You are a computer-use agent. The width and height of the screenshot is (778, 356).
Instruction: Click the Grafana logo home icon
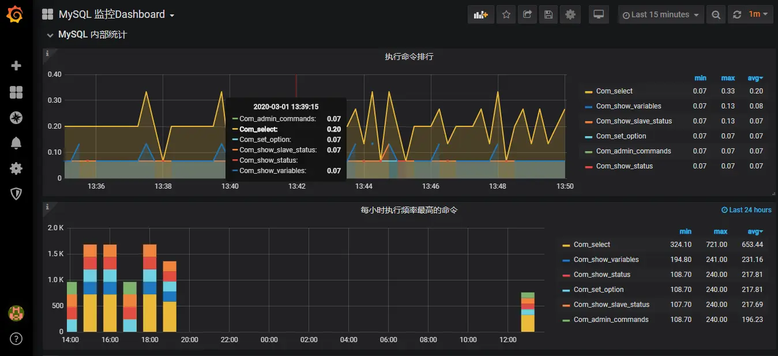[16, 15]
